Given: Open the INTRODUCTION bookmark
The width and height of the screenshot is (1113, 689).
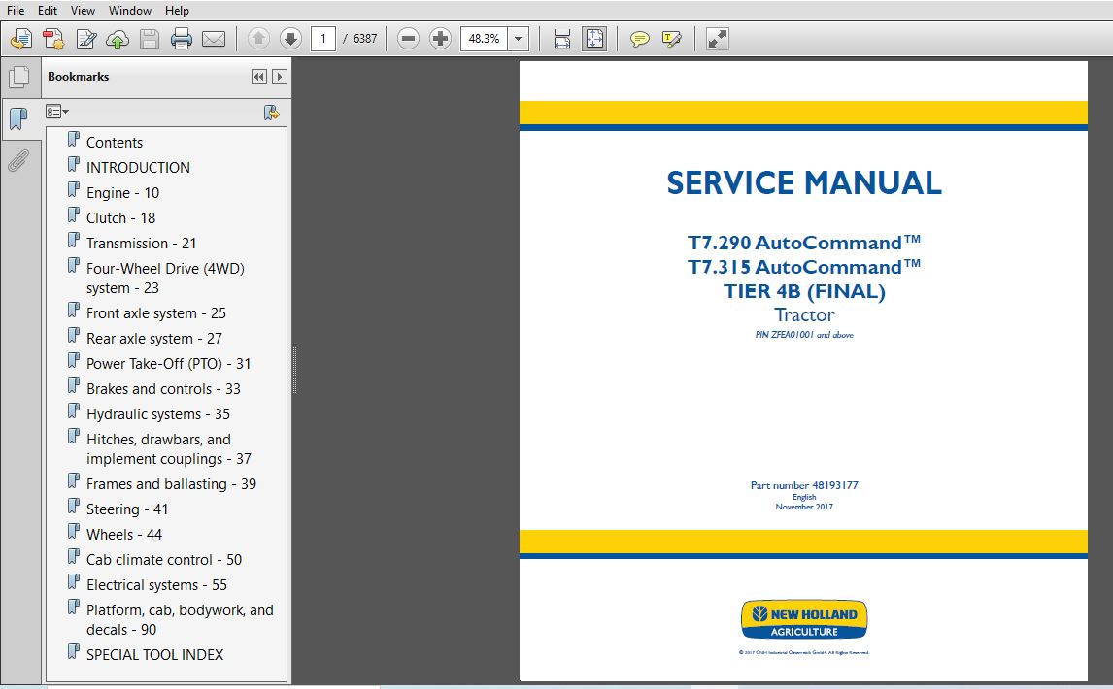Looking at the screenshot, I should pyautogui.click(x=139, y=168).
